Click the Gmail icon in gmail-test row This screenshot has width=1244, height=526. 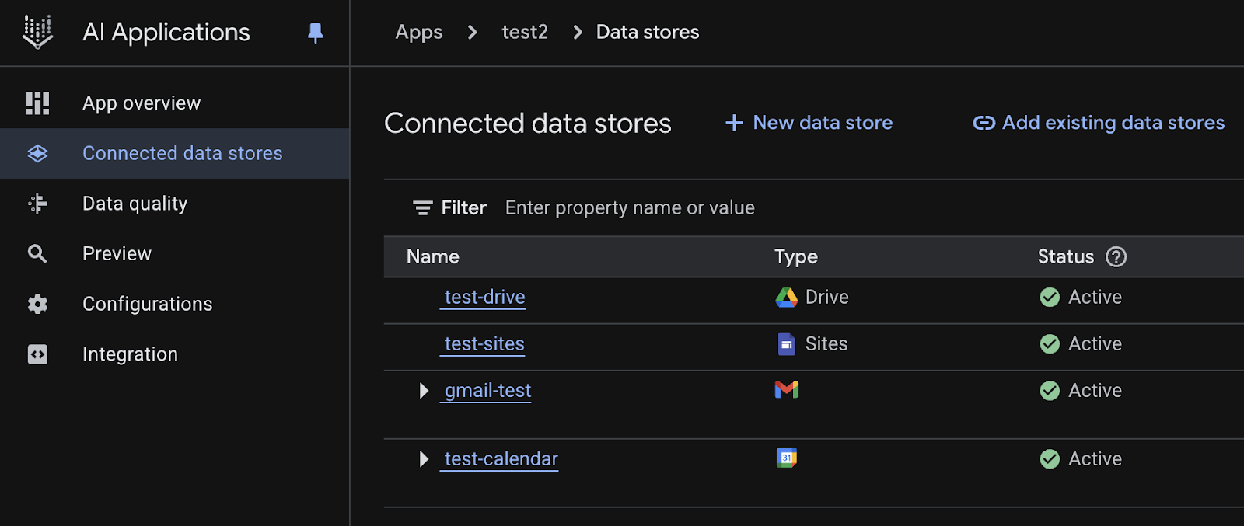click(x=786, y=389)
